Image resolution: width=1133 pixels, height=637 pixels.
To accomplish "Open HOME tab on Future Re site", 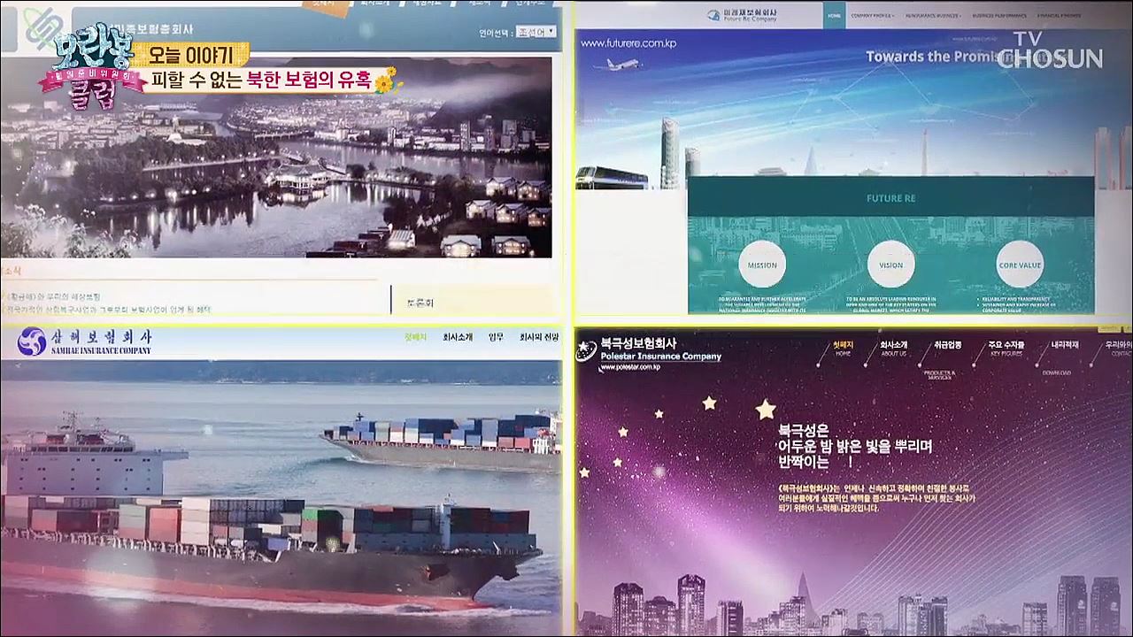I will point(834,15).
